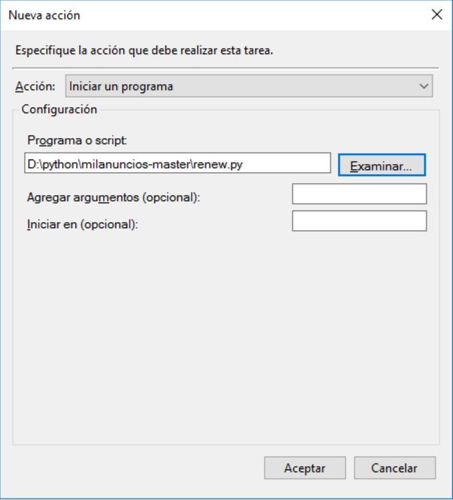Click the Agregar argumentos text box
This screenshot has width=453, height=500.
(359, 194)
